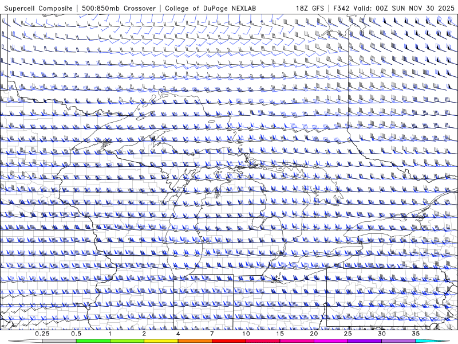
Task: Click the lavender 30–35 legend segment
Action: tap(398, 341)
